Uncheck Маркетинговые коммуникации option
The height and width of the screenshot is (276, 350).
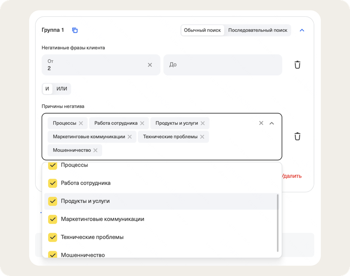(52, 219)
